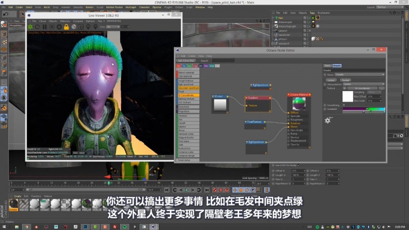Open the Windows Start button
Viewport: 409px width, 230px height.
[x=4, y=227]
